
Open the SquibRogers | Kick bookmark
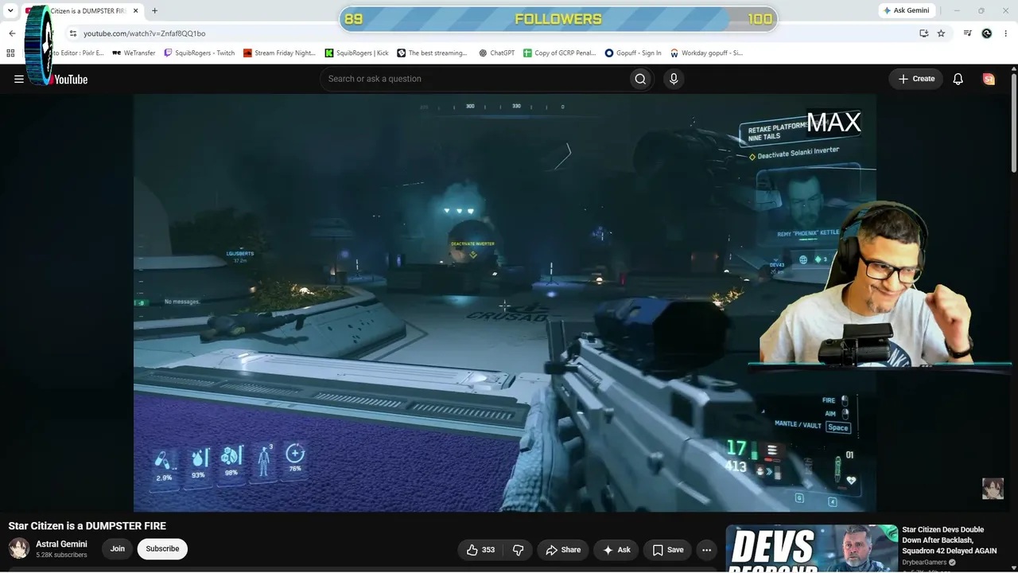tap(357, 53)
